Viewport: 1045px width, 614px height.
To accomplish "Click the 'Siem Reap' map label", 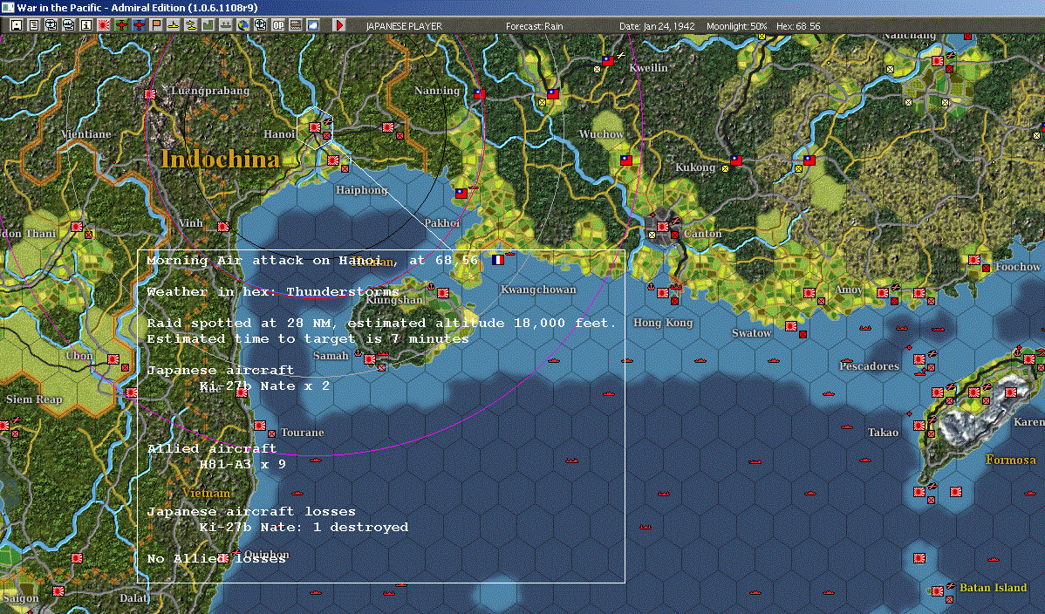I will tap(34, 399).
